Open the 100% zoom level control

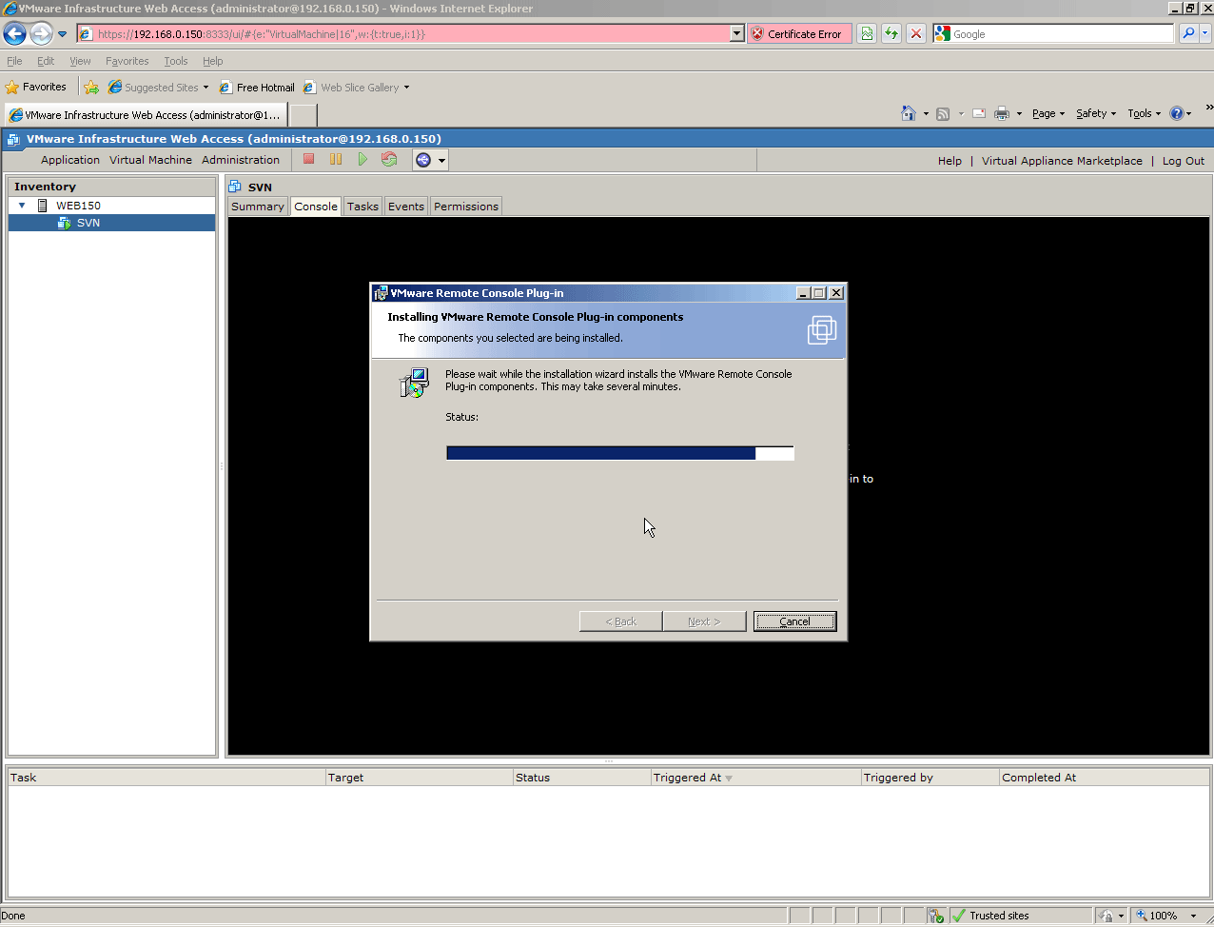(x=1168, y=916)
